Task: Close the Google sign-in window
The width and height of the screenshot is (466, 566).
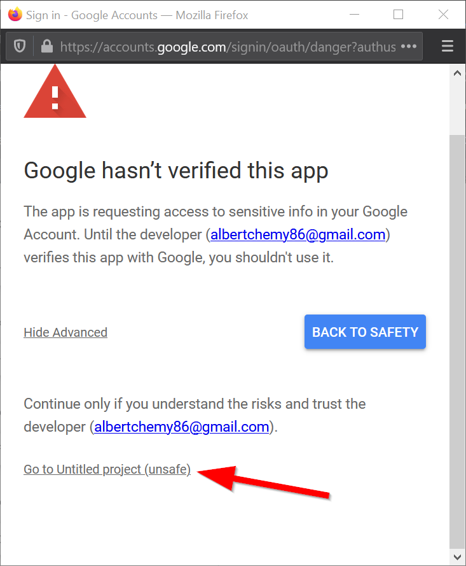Action: 442,15
